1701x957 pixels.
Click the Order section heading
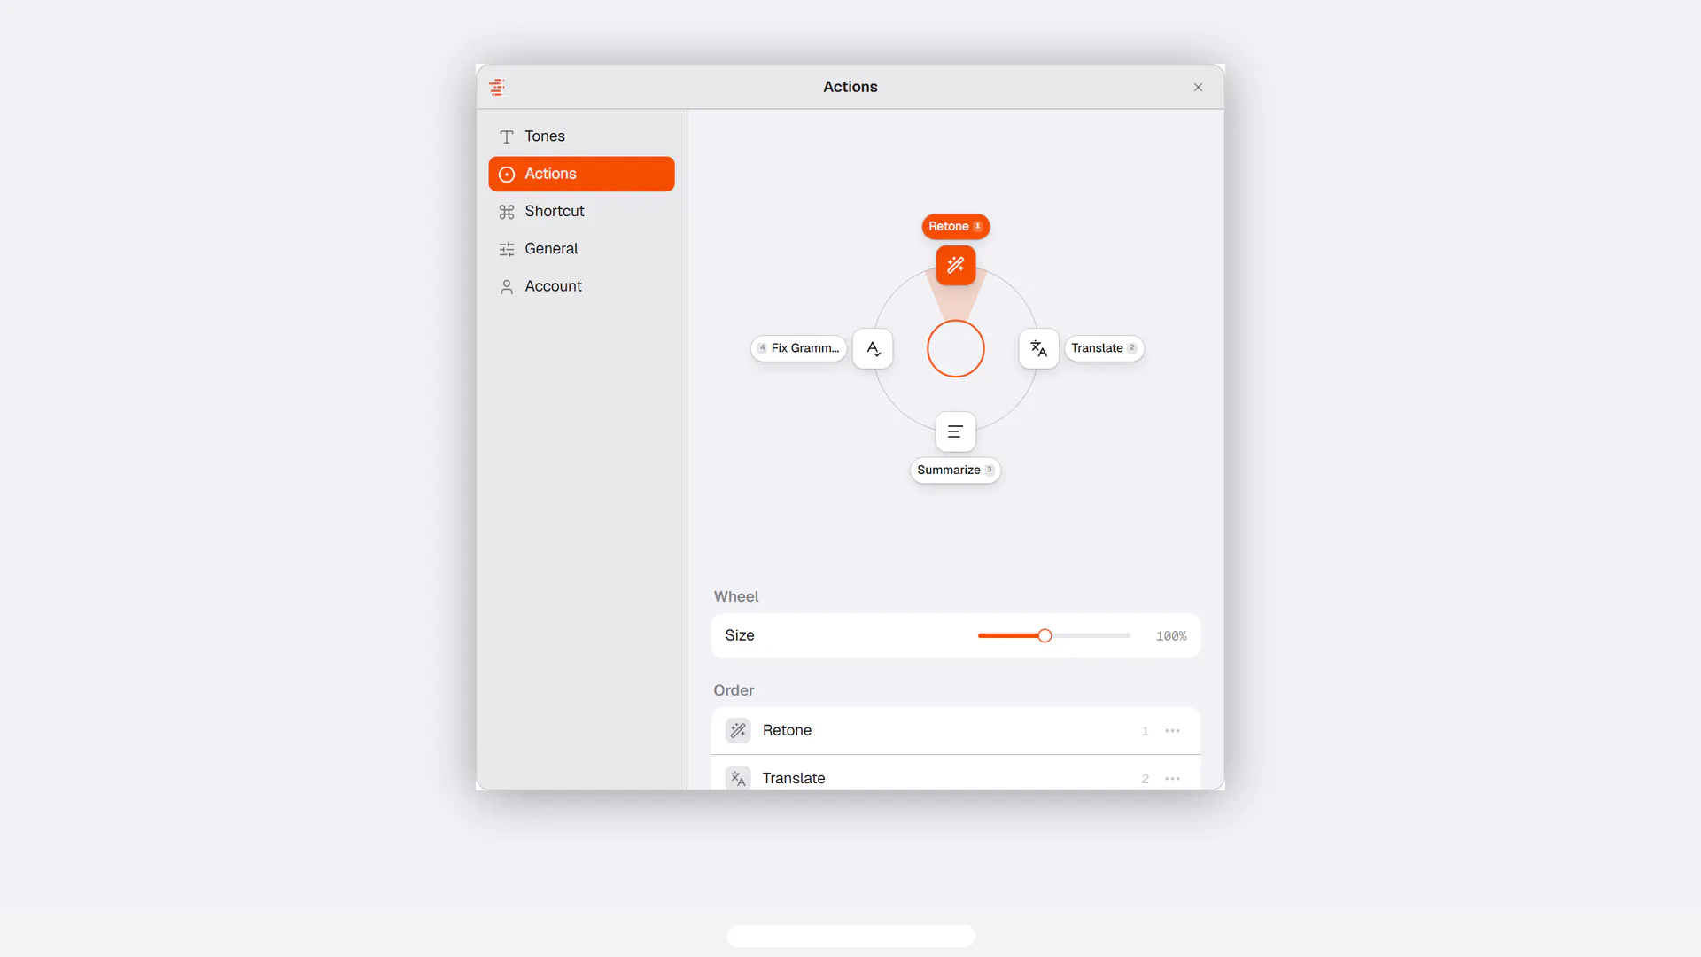[x=734, y=690]
